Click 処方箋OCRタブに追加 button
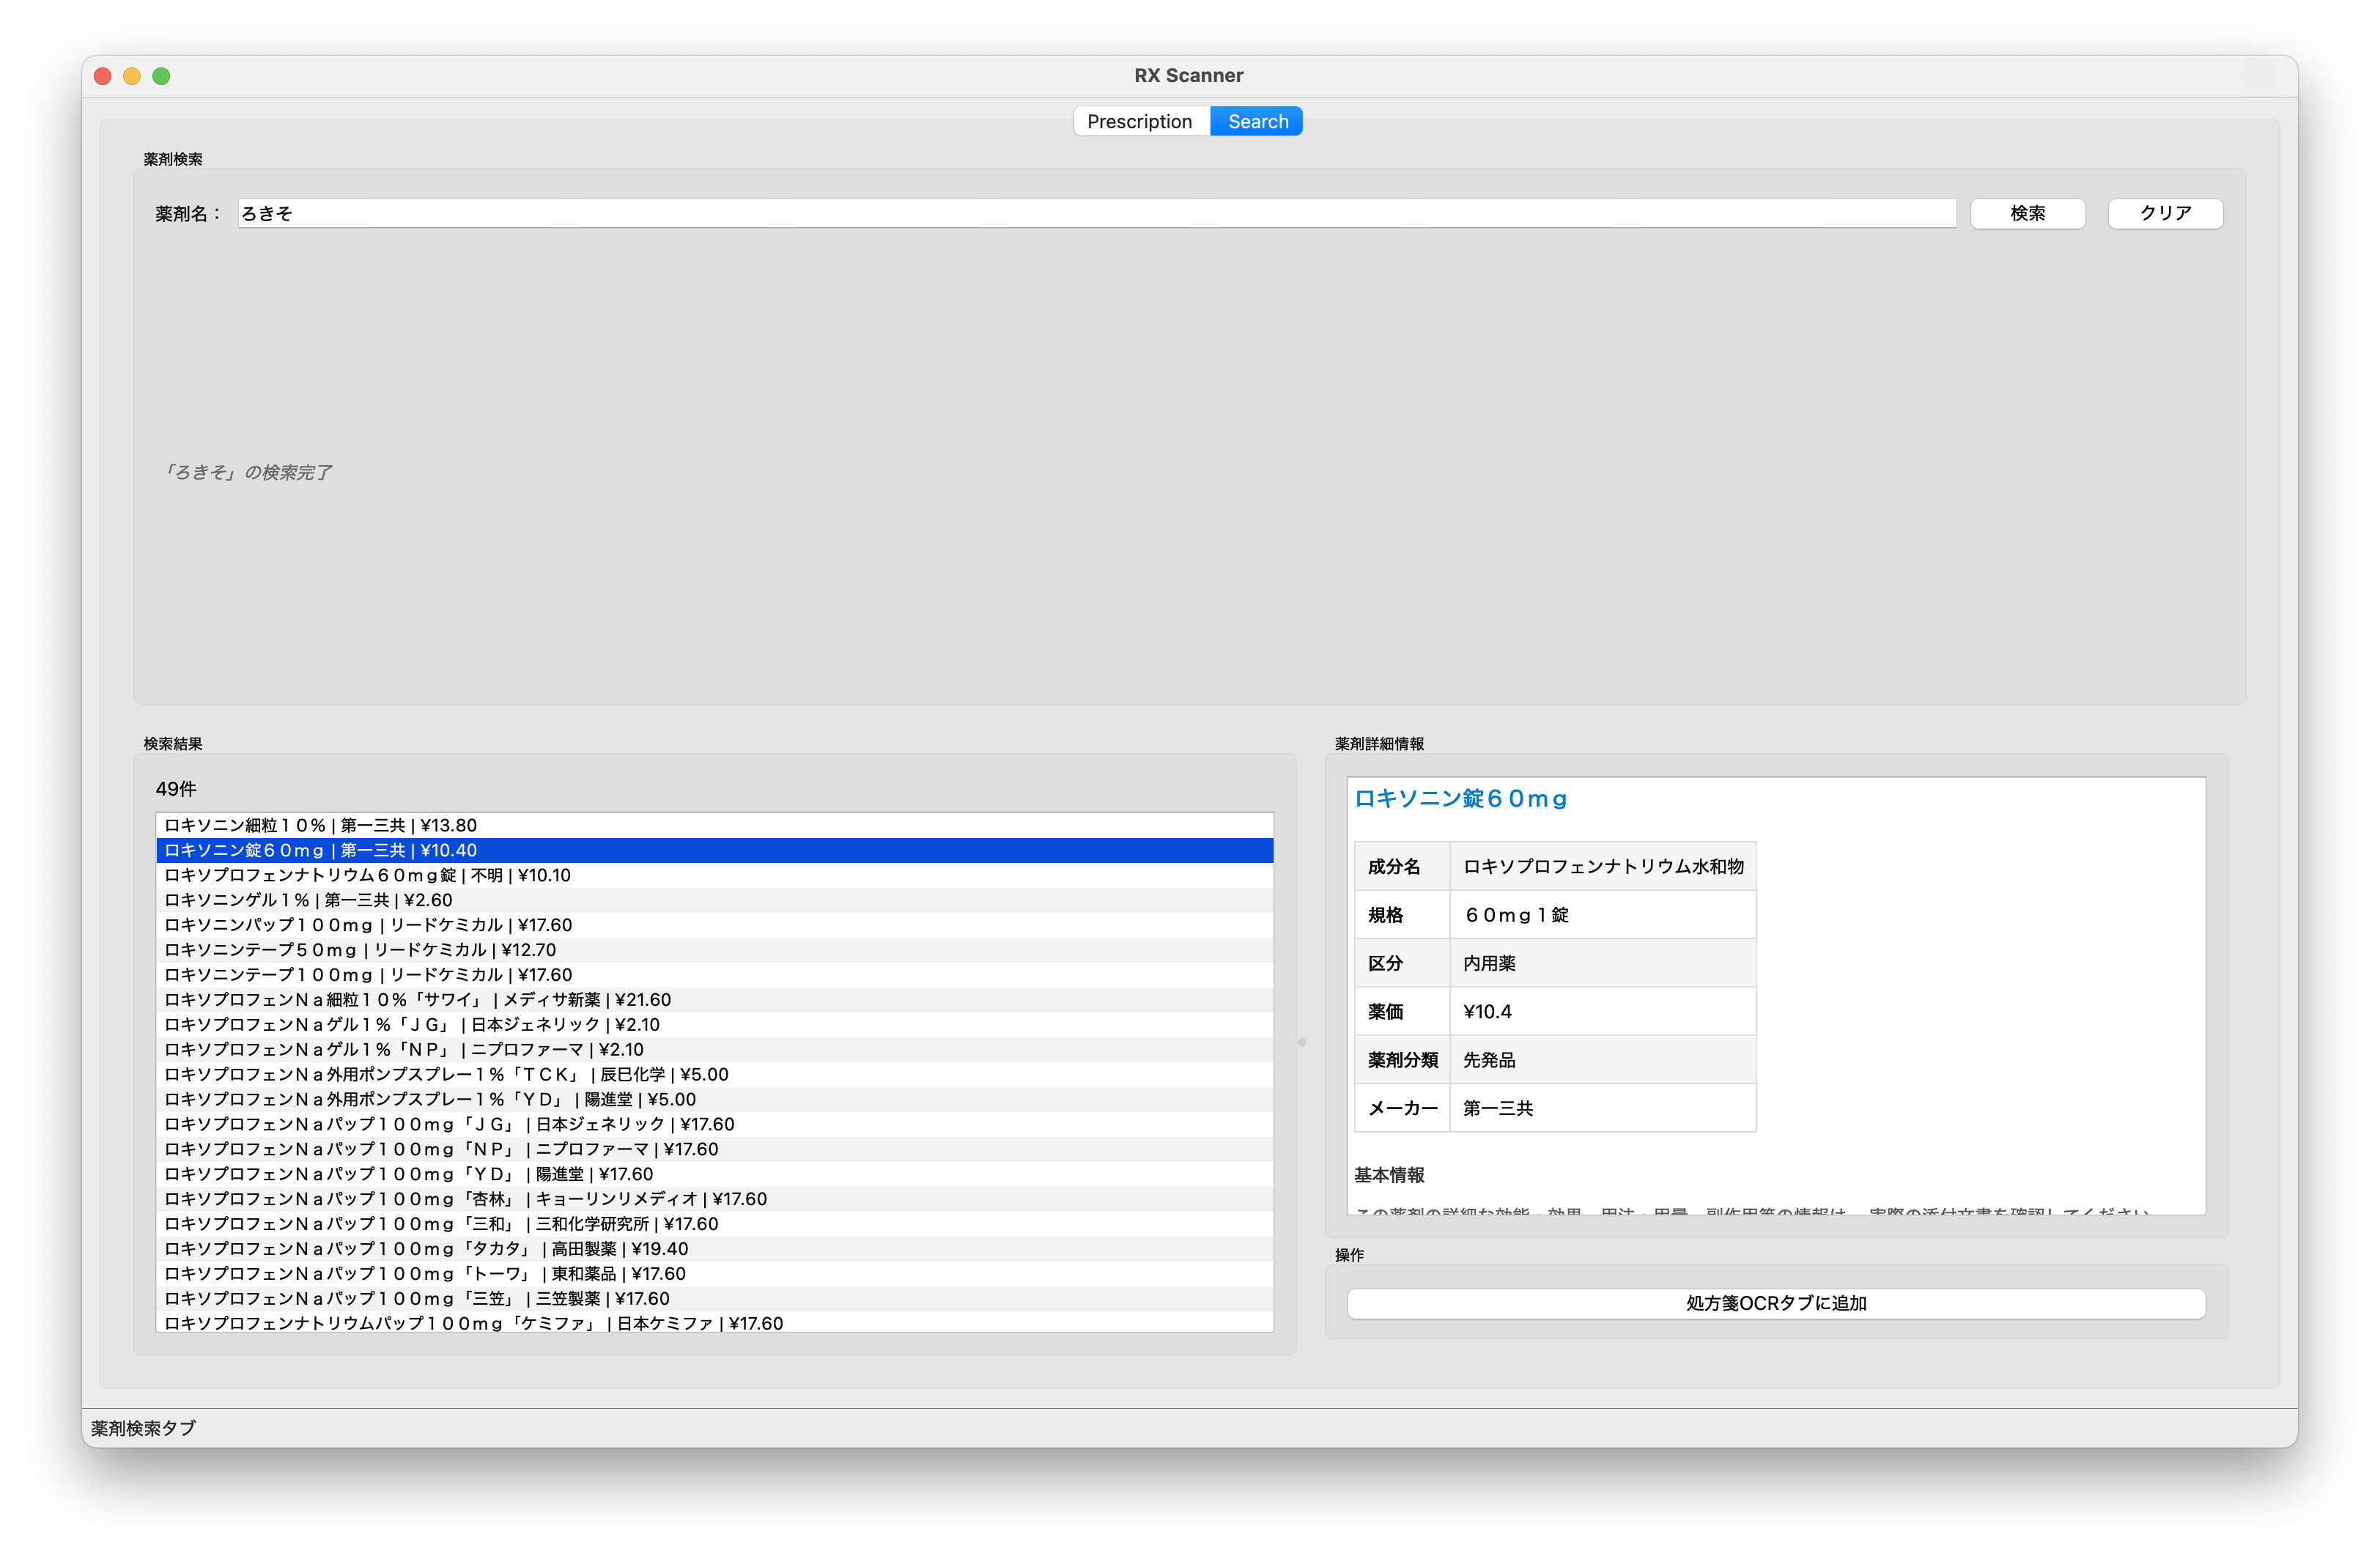2380x1556 pixels. (x=1775, y=1303)
